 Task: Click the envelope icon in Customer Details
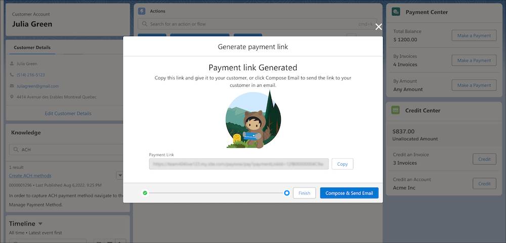tap(12, 86)
